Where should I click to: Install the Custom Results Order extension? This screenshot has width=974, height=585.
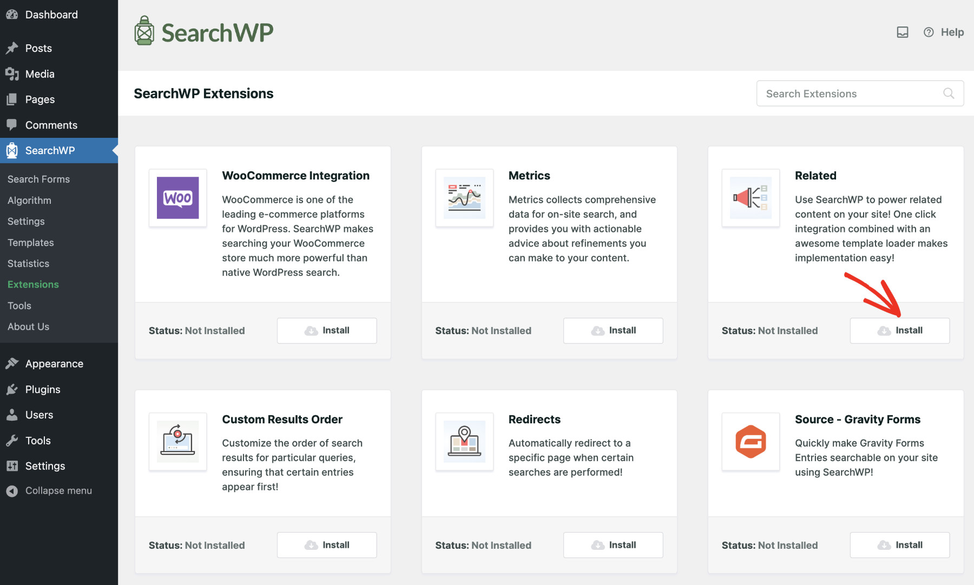click(327, 545)
